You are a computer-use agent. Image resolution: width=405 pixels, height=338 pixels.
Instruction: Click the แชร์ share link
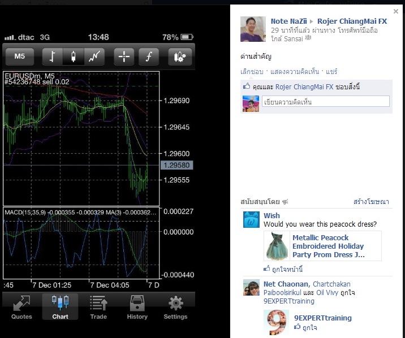click(x=331, y=71)
